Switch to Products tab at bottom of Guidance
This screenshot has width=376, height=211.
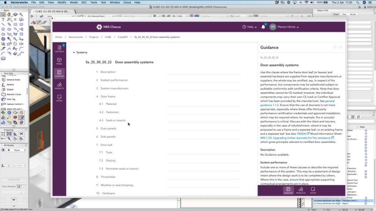[x=301, y=190]
